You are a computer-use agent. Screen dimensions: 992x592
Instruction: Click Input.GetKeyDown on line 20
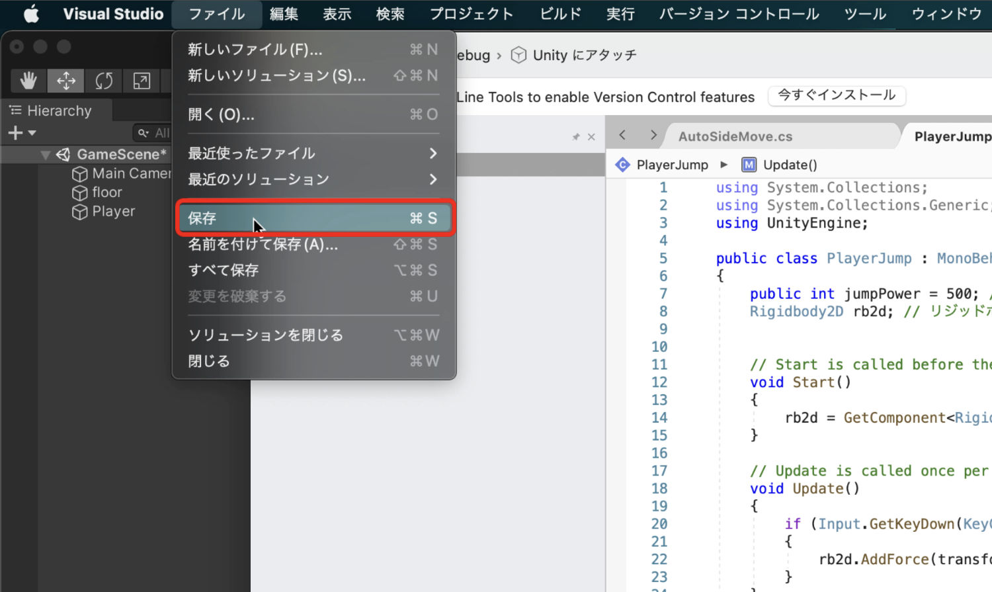pos(886,524)
